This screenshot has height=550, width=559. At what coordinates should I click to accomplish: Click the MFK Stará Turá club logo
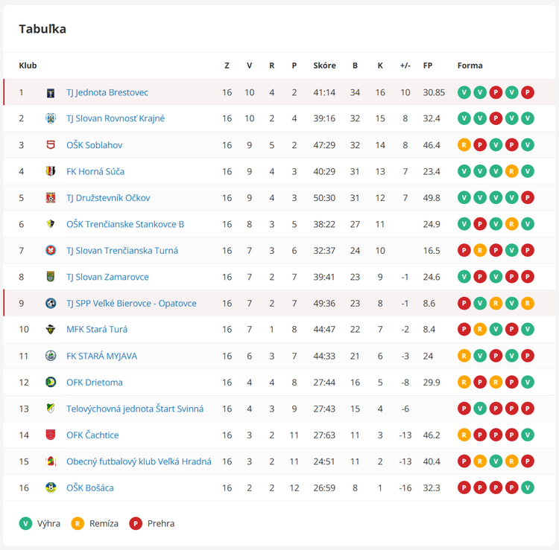tap(51, 330)
